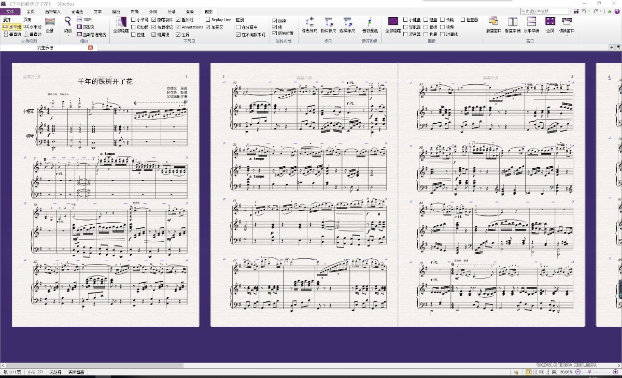Click the Panorama (全景) view icon
Screen dimensions: 622x378
click(x=50, y=24)
